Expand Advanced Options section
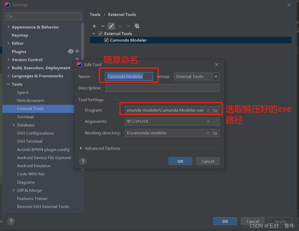 (81, 148)
